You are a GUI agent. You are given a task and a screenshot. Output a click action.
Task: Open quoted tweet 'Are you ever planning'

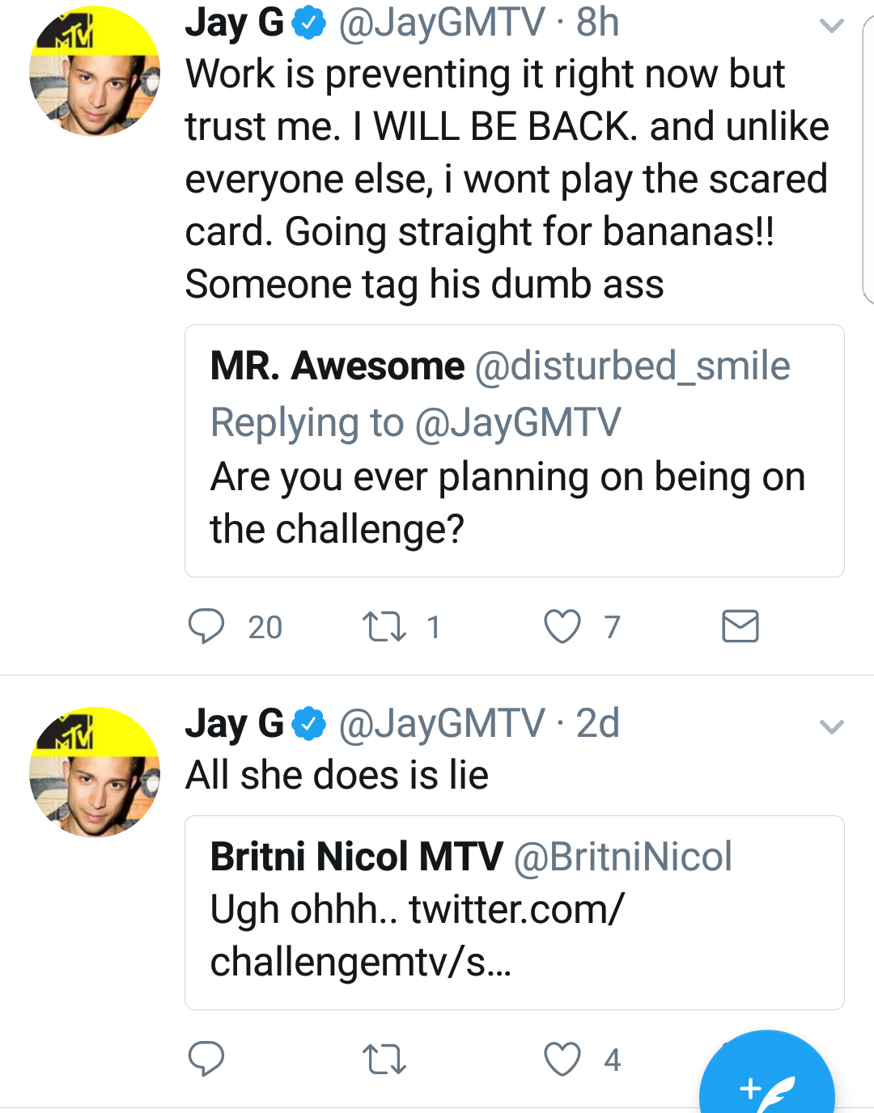coord(515,451)
